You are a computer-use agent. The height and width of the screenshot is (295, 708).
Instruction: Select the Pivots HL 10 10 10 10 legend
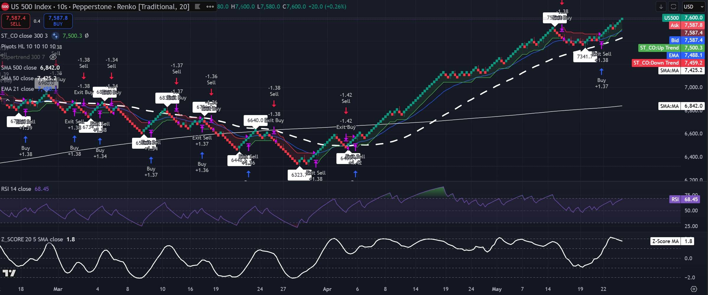(x=28, y=47)
